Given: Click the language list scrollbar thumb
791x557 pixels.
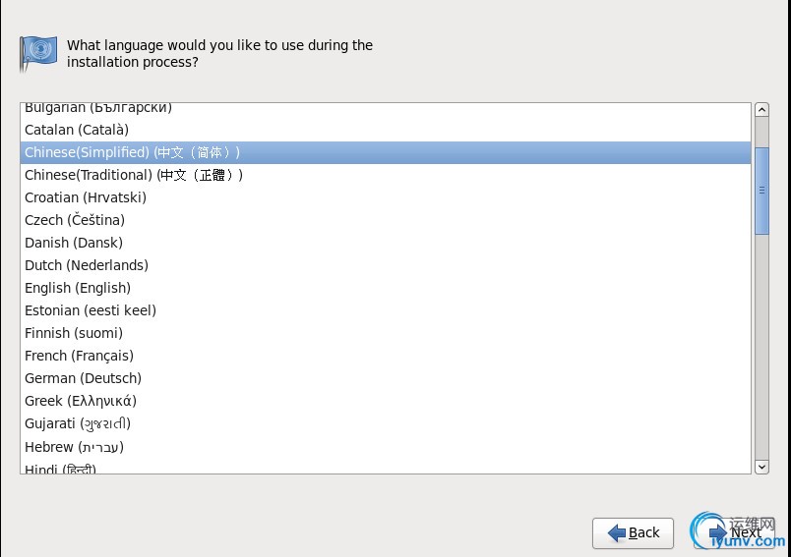Looking at the screenshot, I should [x=761, y=190].
